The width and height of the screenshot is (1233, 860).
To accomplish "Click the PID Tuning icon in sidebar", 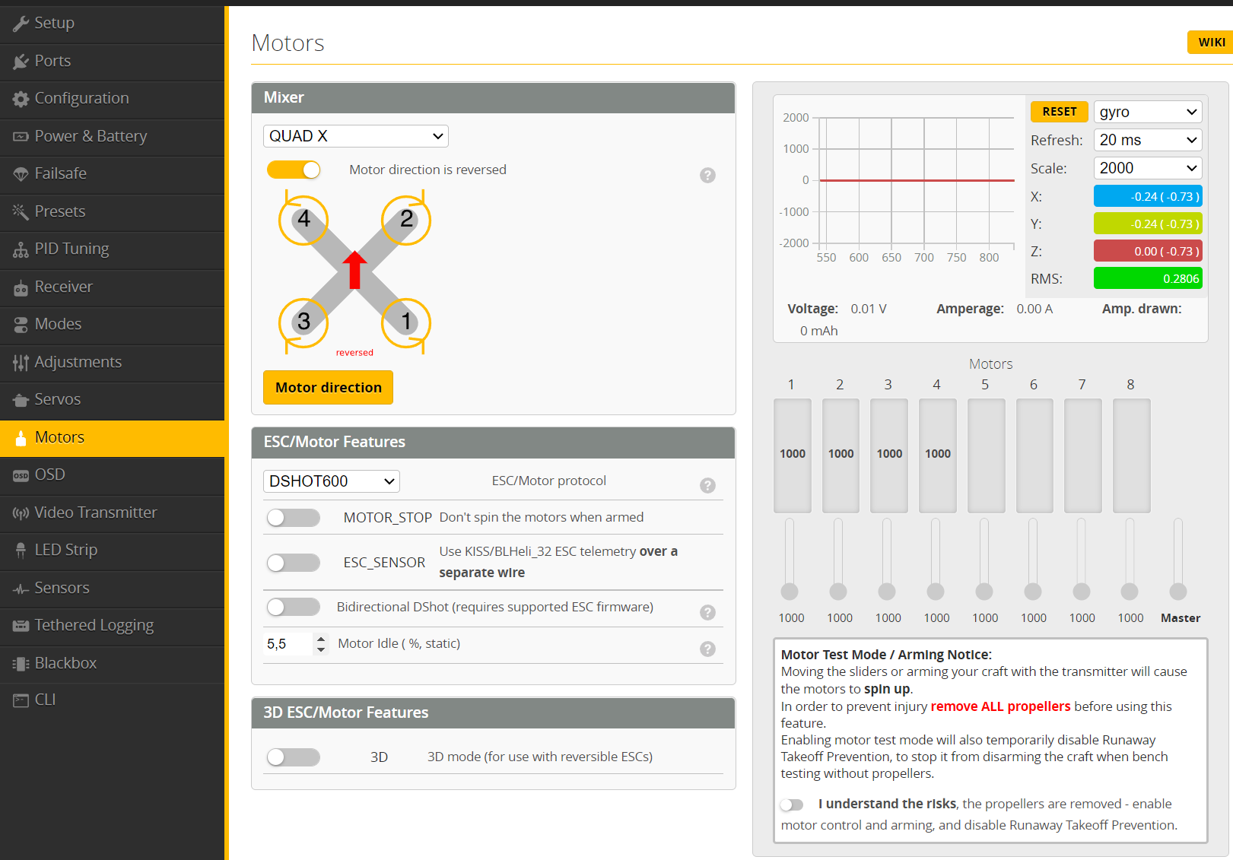I will coord(21,249).
